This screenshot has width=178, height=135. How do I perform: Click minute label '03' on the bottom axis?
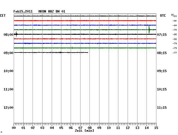[x=42, y=128]
